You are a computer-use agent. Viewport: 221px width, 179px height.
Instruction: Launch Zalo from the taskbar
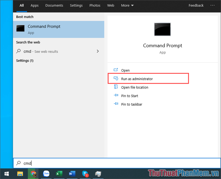click(x=46, y=174)
